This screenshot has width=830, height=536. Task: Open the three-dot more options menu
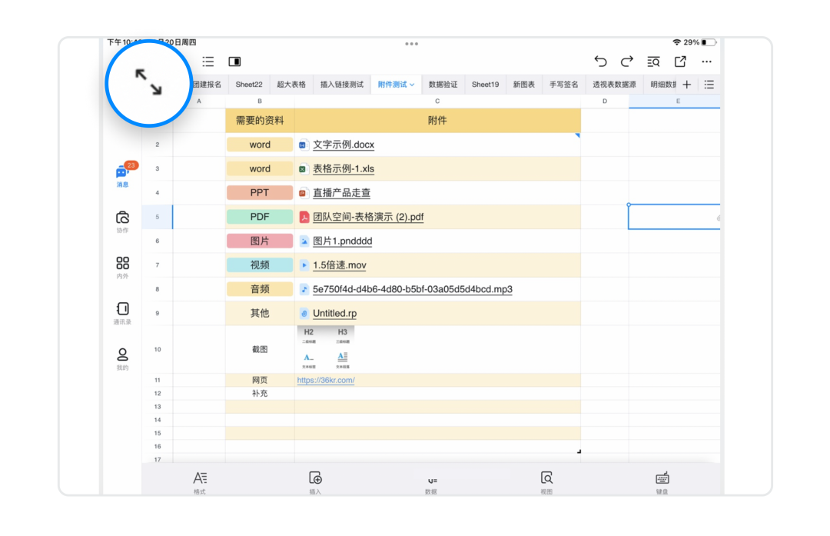point(706,62)
